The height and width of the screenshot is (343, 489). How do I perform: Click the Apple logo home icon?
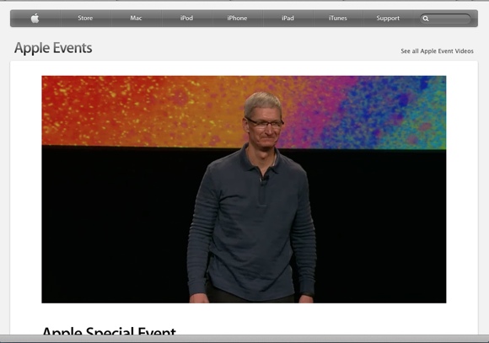coord(35,18)
